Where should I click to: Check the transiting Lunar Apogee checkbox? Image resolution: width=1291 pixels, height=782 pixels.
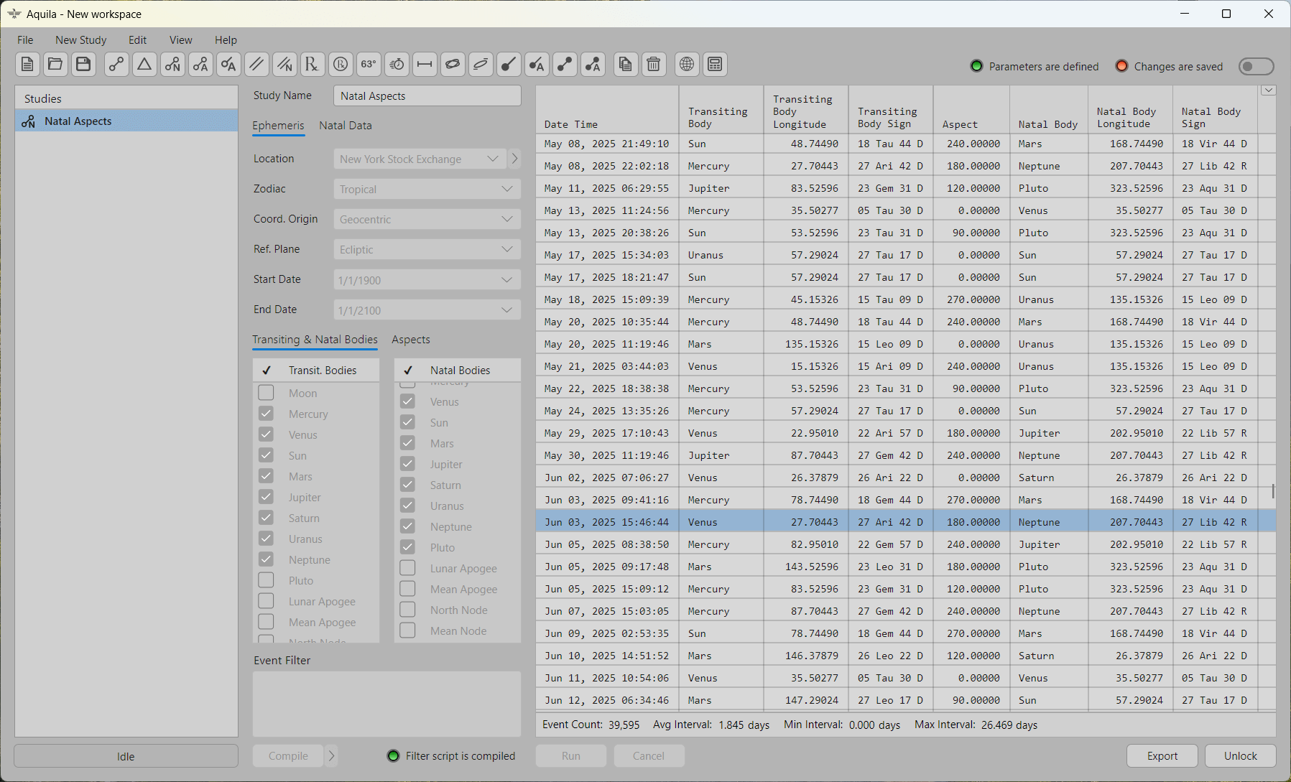click(266, 601)
